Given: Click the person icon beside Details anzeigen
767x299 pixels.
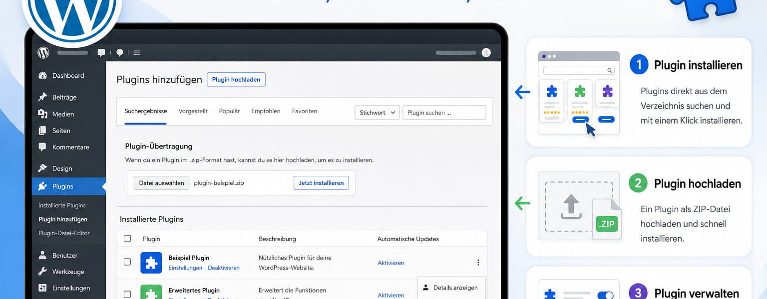Looking at the screenshot, I should (x=426, y=288).
